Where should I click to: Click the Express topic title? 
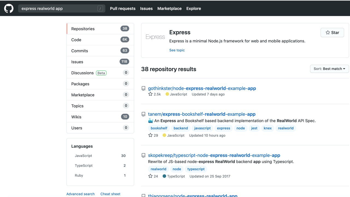(x=180, y=32)
